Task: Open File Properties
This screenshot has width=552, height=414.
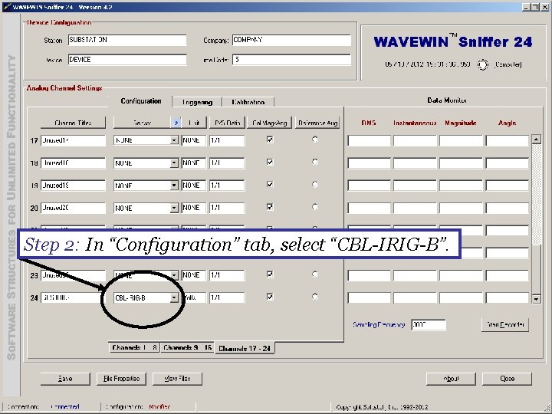Action: pyautogui.click(x=121, y=379)
